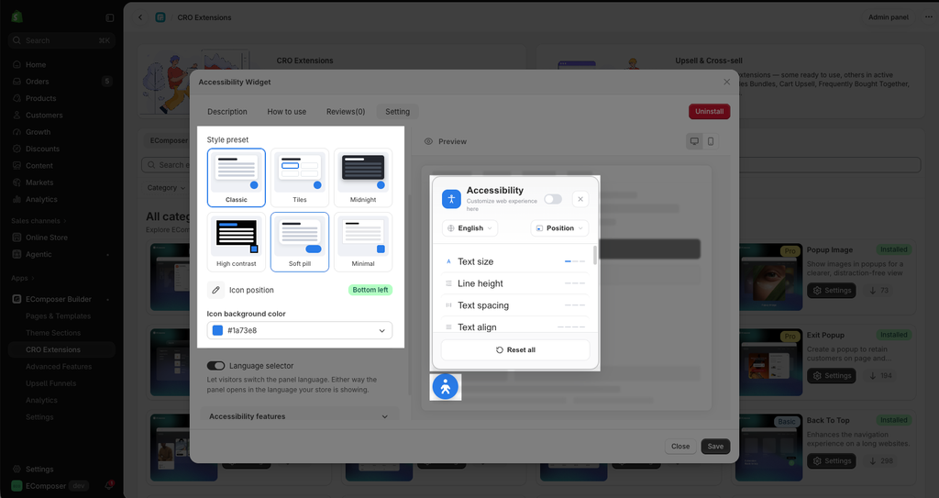
Task: Click the Icon position pencil icon
Action: [215, 290]
